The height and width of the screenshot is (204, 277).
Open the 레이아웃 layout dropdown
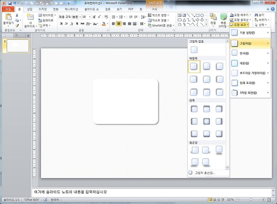[47, 15]
